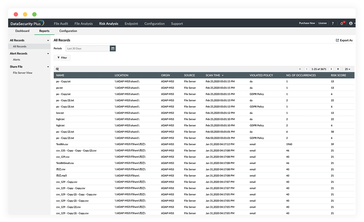Open the File Audit menu

tap(61, 23)
